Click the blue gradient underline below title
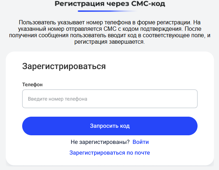 [x=108, y=11]
